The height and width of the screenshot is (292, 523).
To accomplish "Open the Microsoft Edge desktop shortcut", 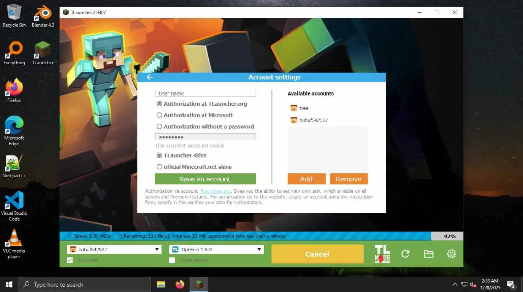I will [14, 131].
